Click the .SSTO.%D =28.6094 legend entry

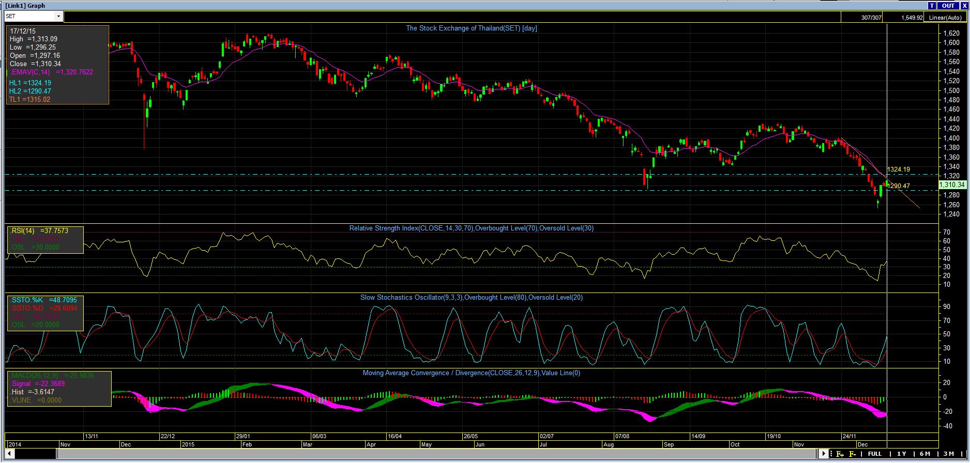43,308
